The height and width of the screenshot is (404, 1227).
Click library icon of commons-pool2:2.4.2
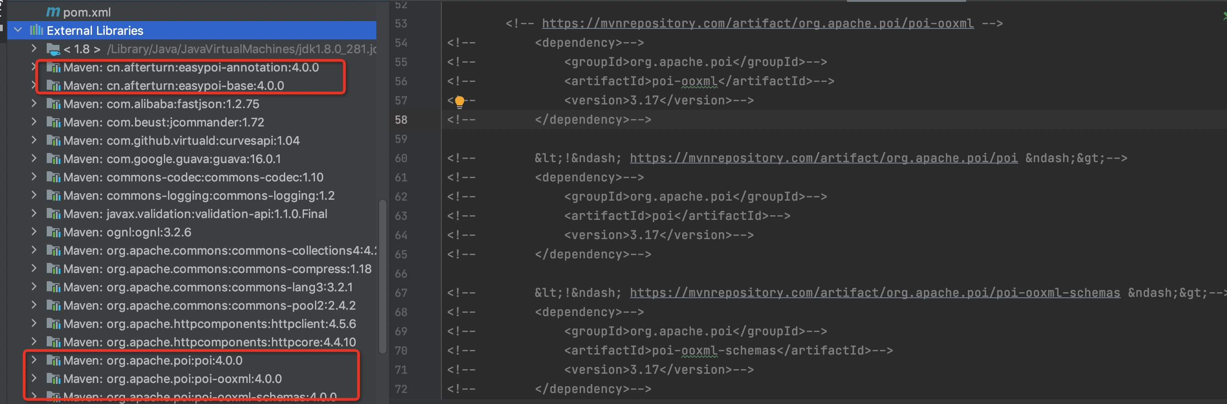click(54, 306)
